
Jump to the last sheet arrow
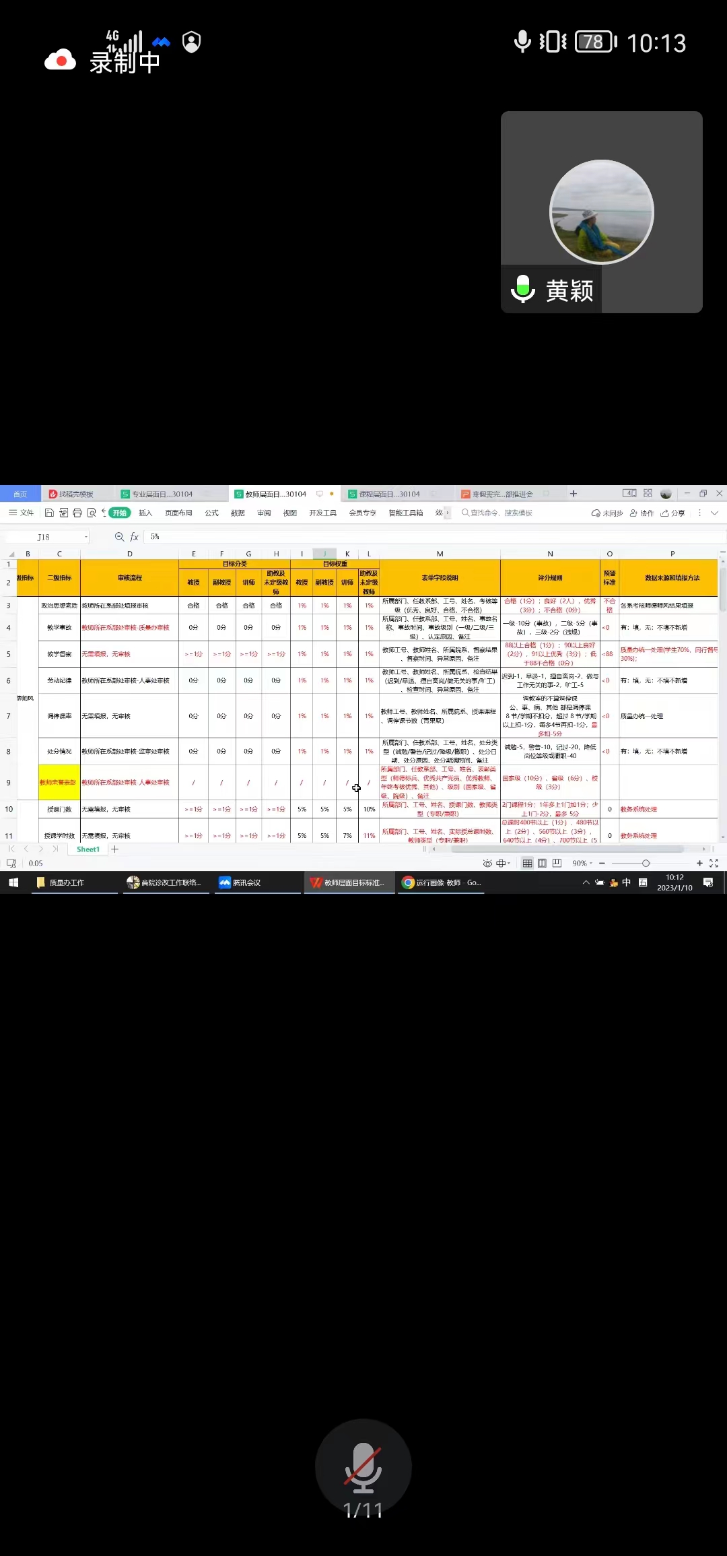(55, 849)
